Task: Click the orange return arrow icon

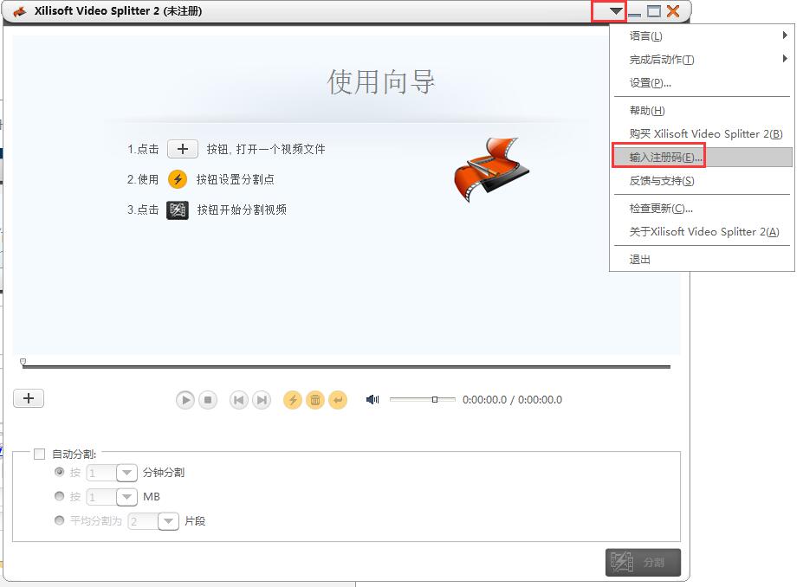Action: [x=338, y=400]
